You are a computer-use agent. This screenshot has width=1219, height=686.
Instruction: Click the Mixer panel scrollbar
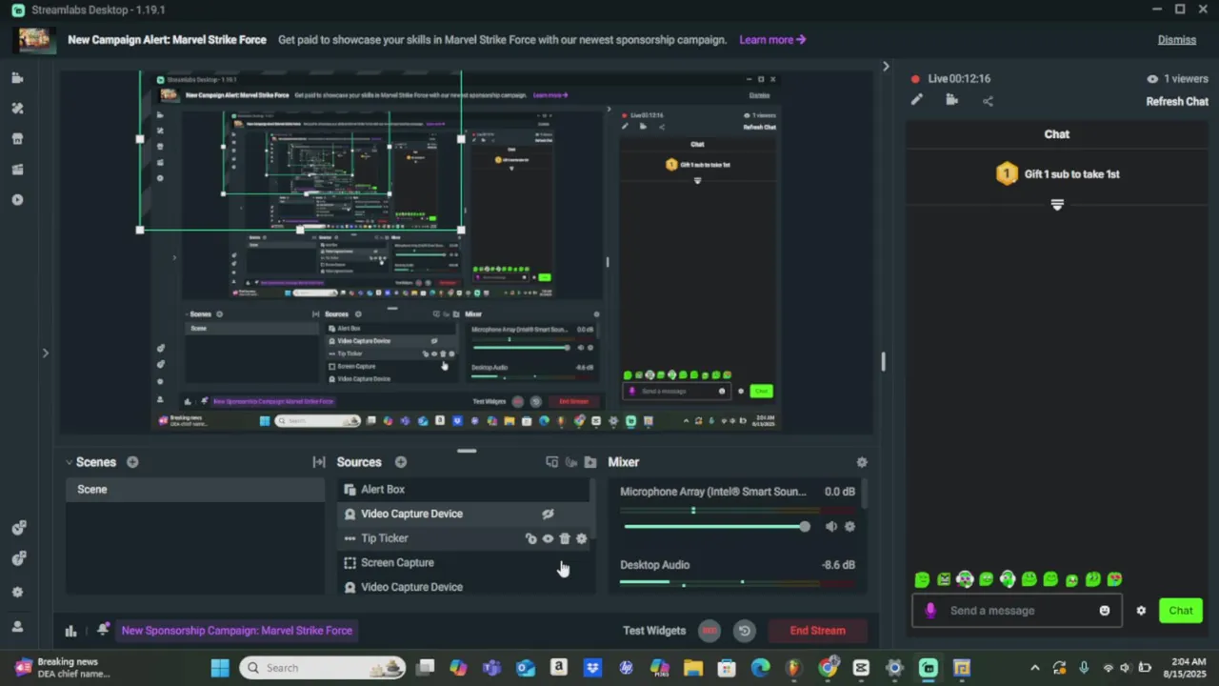pos(865,494)
